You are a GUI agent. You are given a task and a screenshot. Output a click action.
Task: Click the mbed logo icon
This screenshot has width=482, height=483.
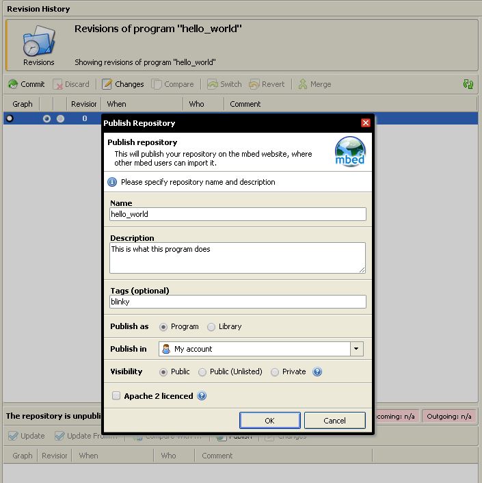click(x=350, y=152)
